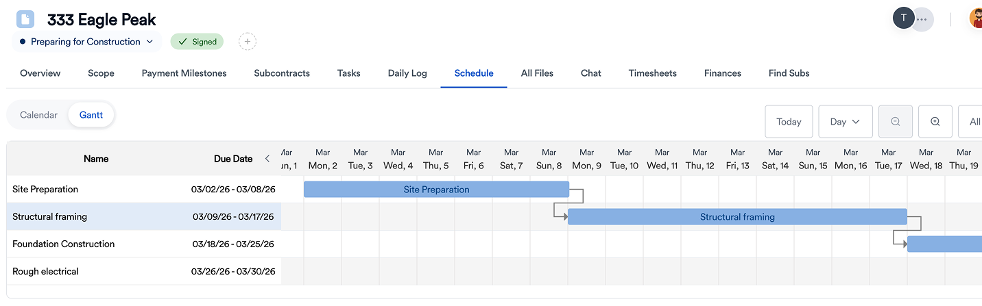
Task: Click the project document icon
Action: (x=25, y=19)
